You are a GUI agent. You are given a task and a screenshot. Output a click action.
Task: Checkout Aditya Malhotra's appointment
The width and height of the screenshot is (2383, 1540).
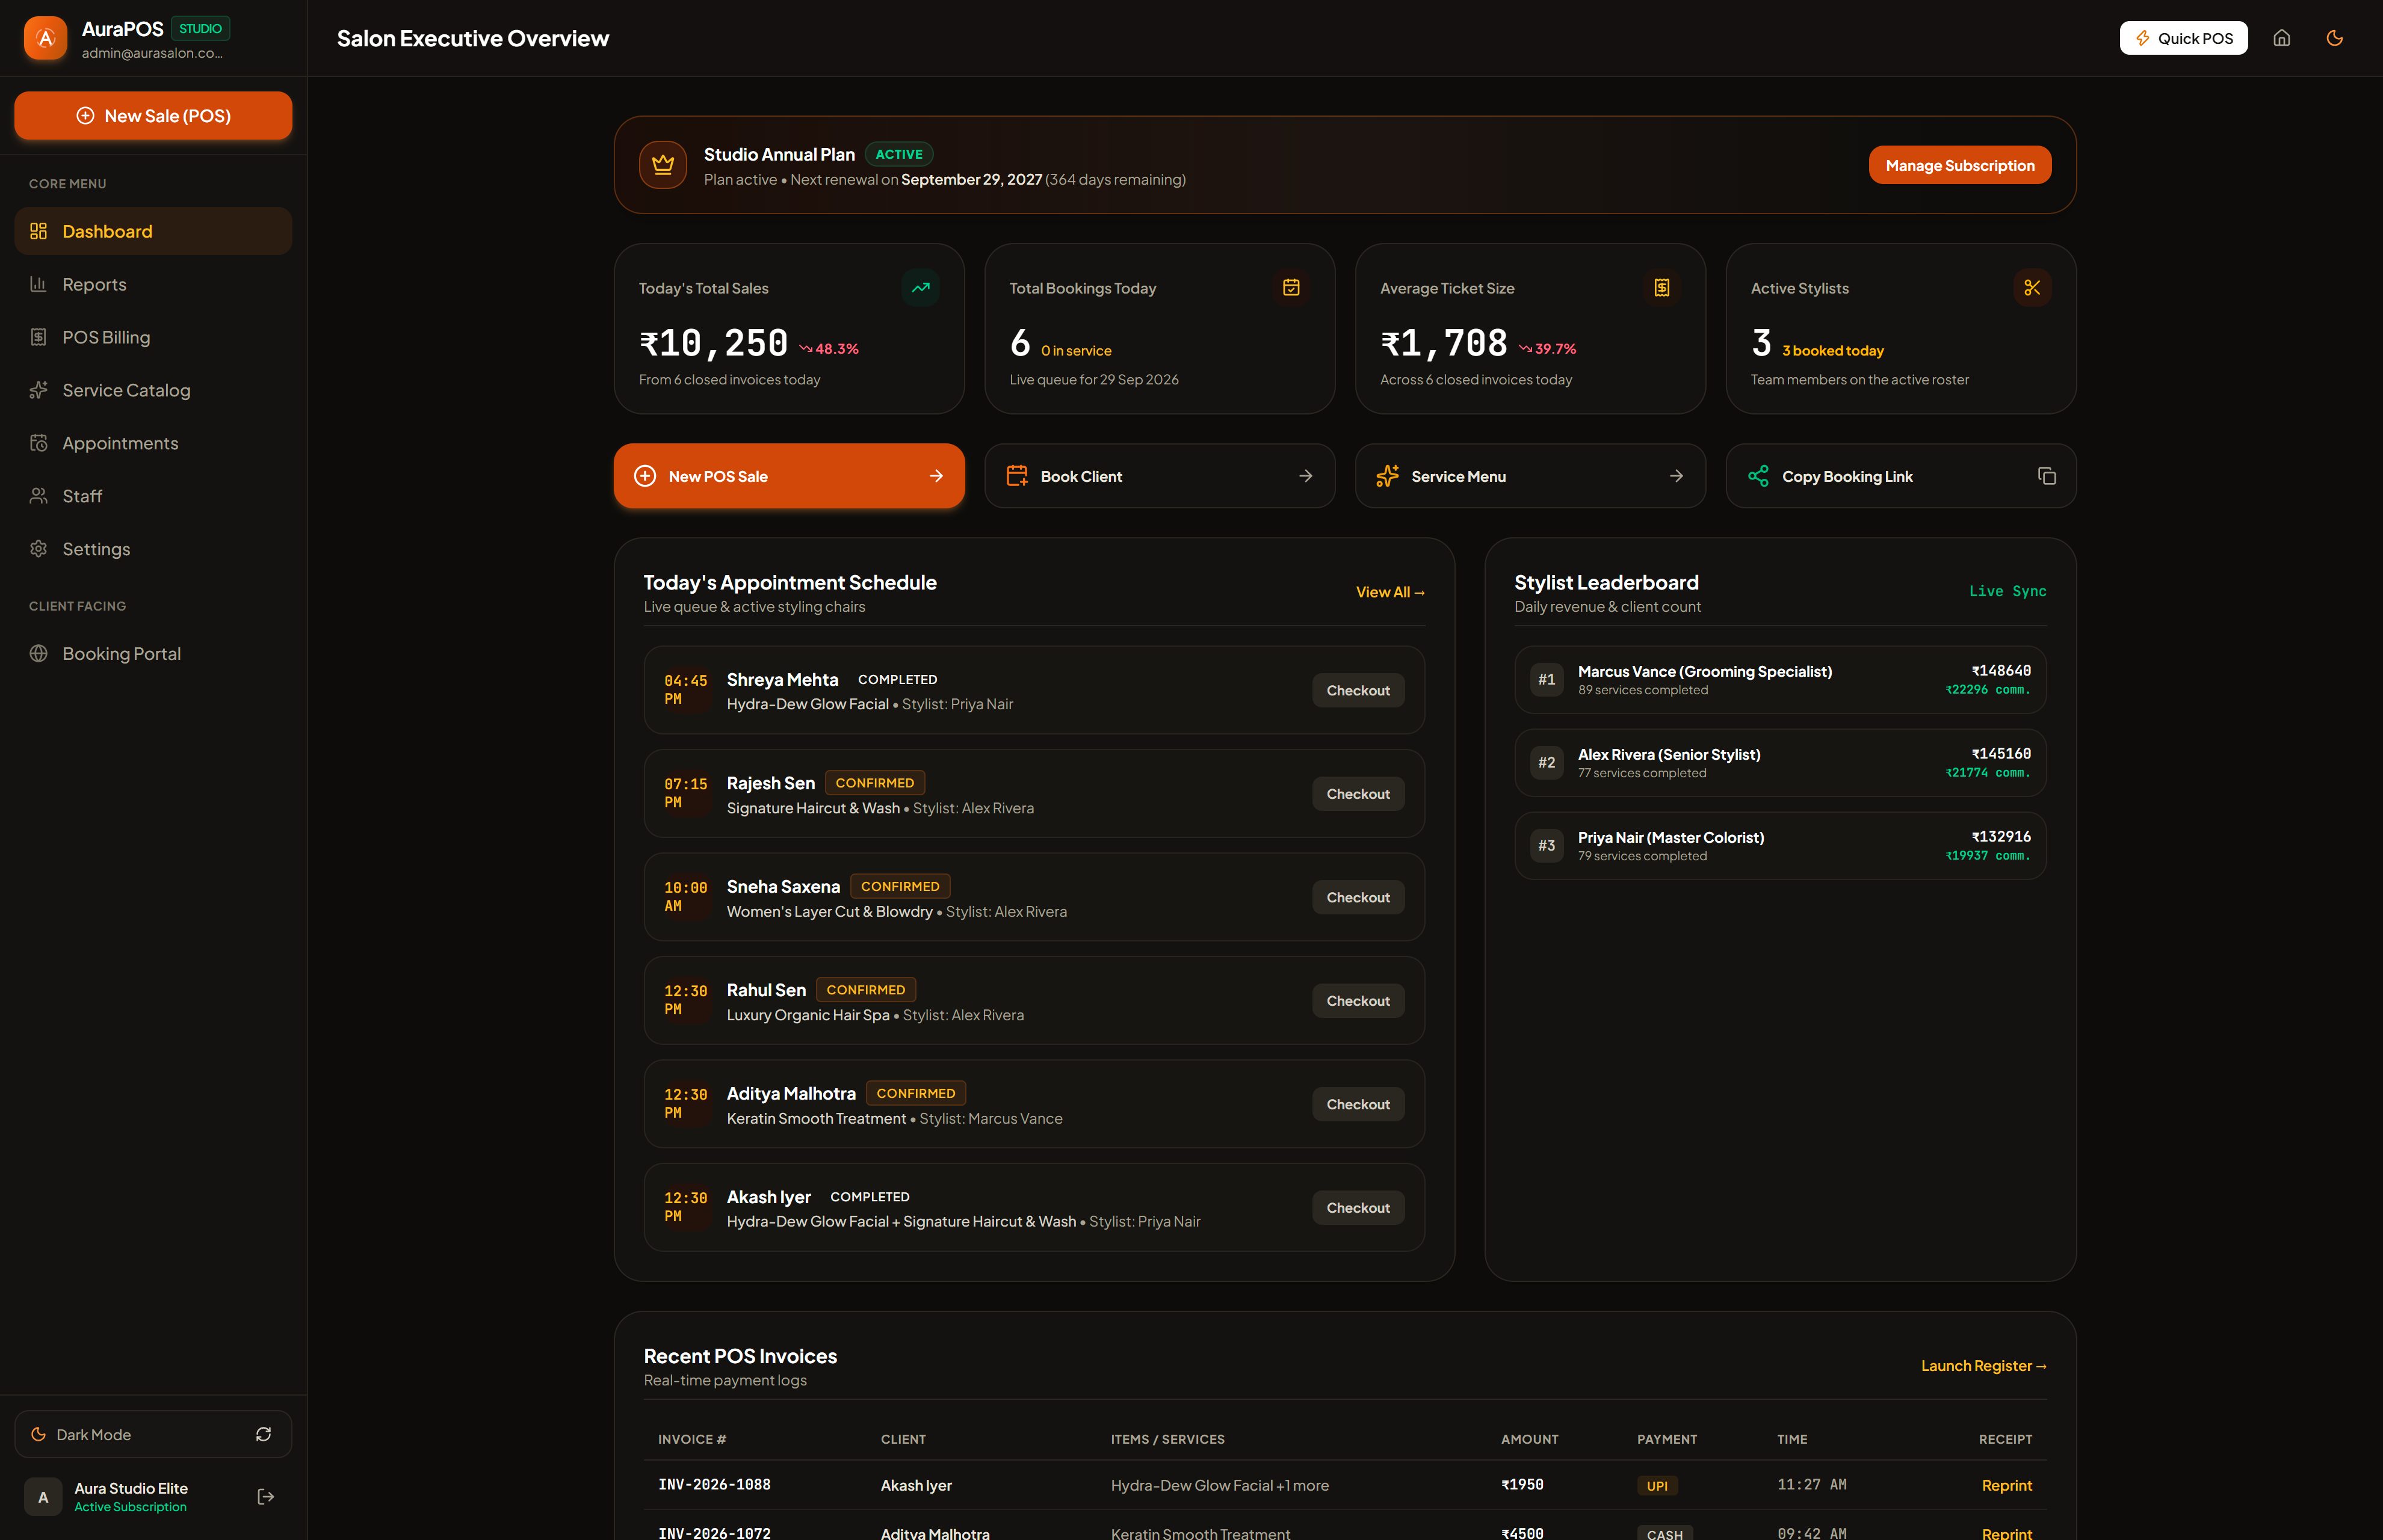point(1358,1104)
